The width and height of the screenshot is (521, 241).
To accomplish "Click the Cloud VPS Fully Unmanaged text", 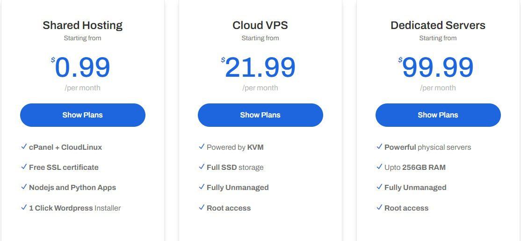I will point(238,188).
